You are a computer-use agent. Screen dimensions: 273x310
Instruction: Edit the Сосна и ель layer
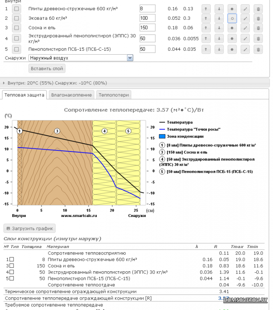245,28
